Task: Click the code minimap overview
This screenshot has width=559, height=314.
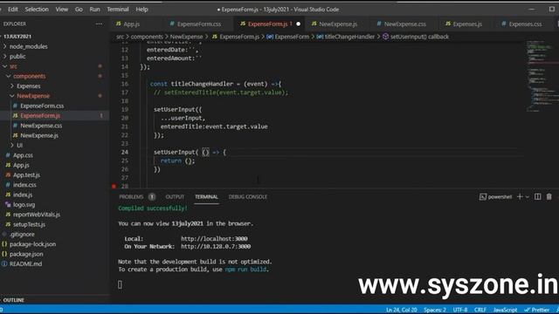Action: [542, 77]
